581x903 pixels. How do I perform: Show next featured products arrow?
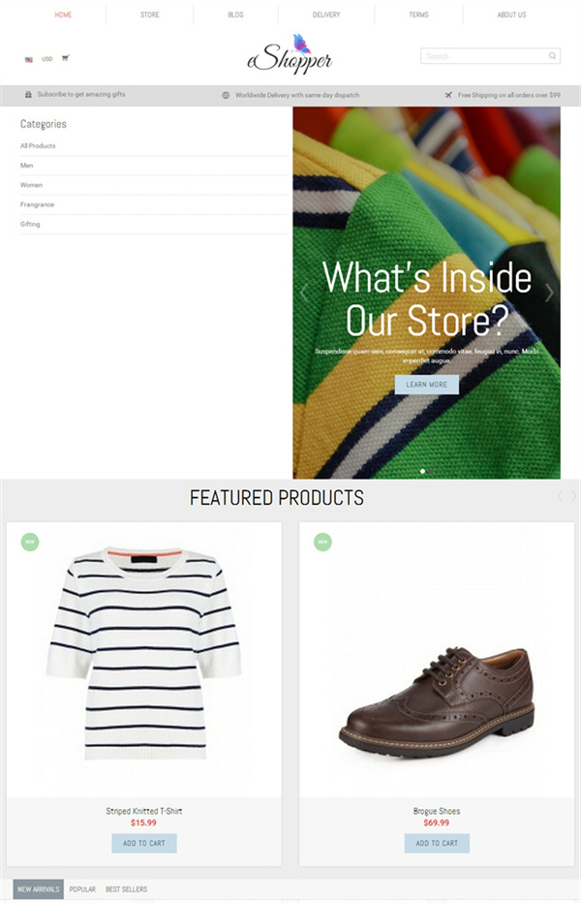pyautogui.click(x=573, y=496)
